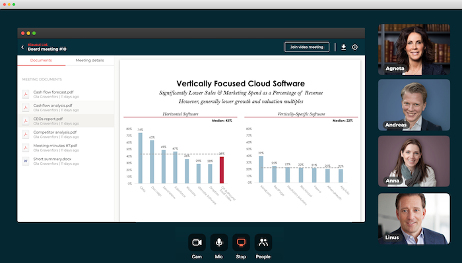Image resolution: width=462 pixels, height=263 pixels.
Task: Toggle the Cam camera button
Action: click(197, 243)
